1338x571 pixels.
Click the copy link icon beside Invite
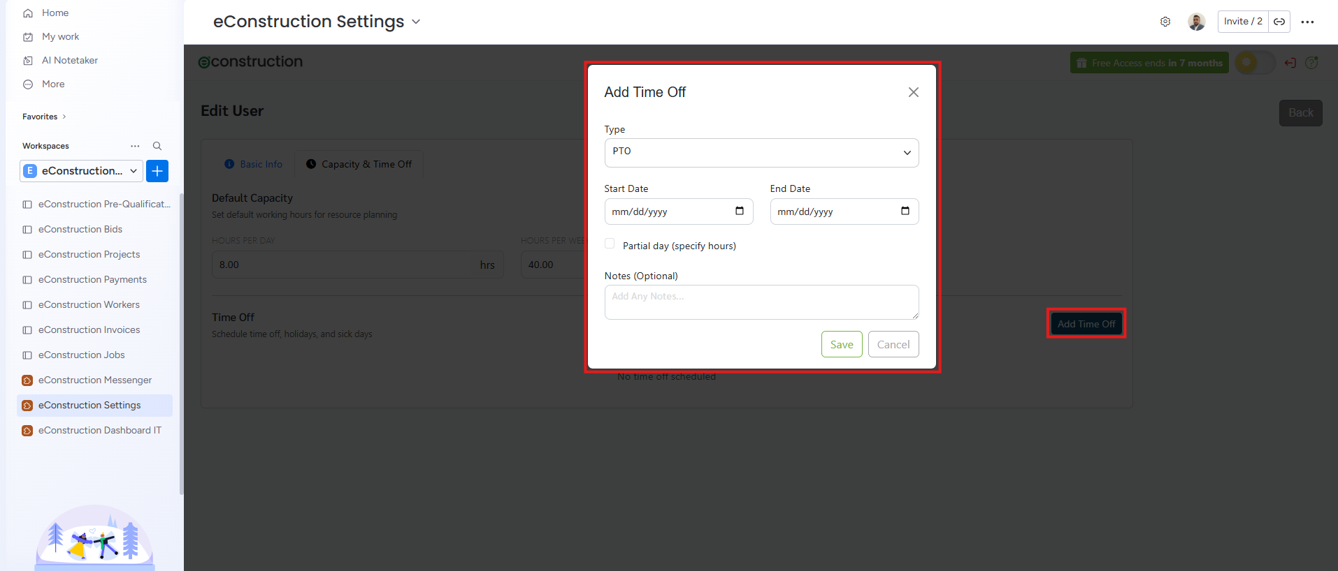[1279, 22]
